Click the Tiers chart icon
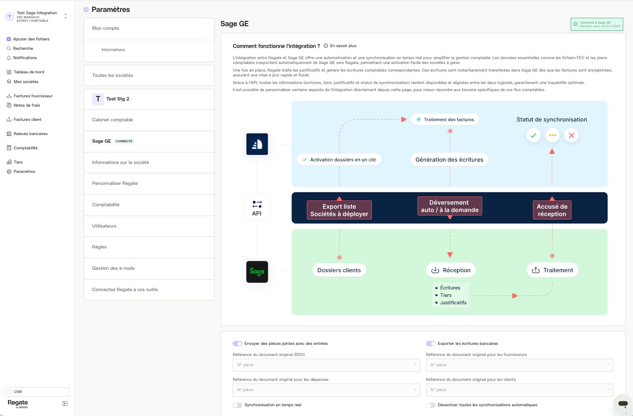633x416 pixels. click(9, 162)
